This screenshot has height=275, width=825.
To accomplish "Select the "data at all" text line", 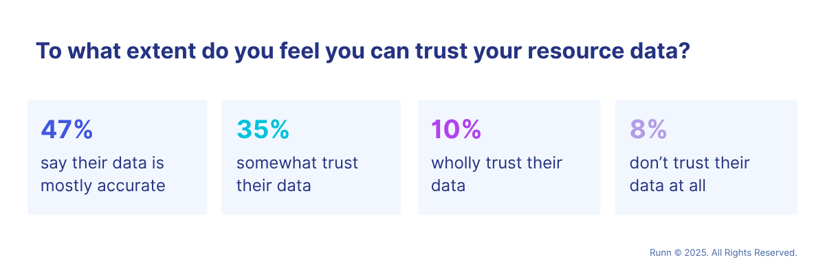I will click(668, 186).
